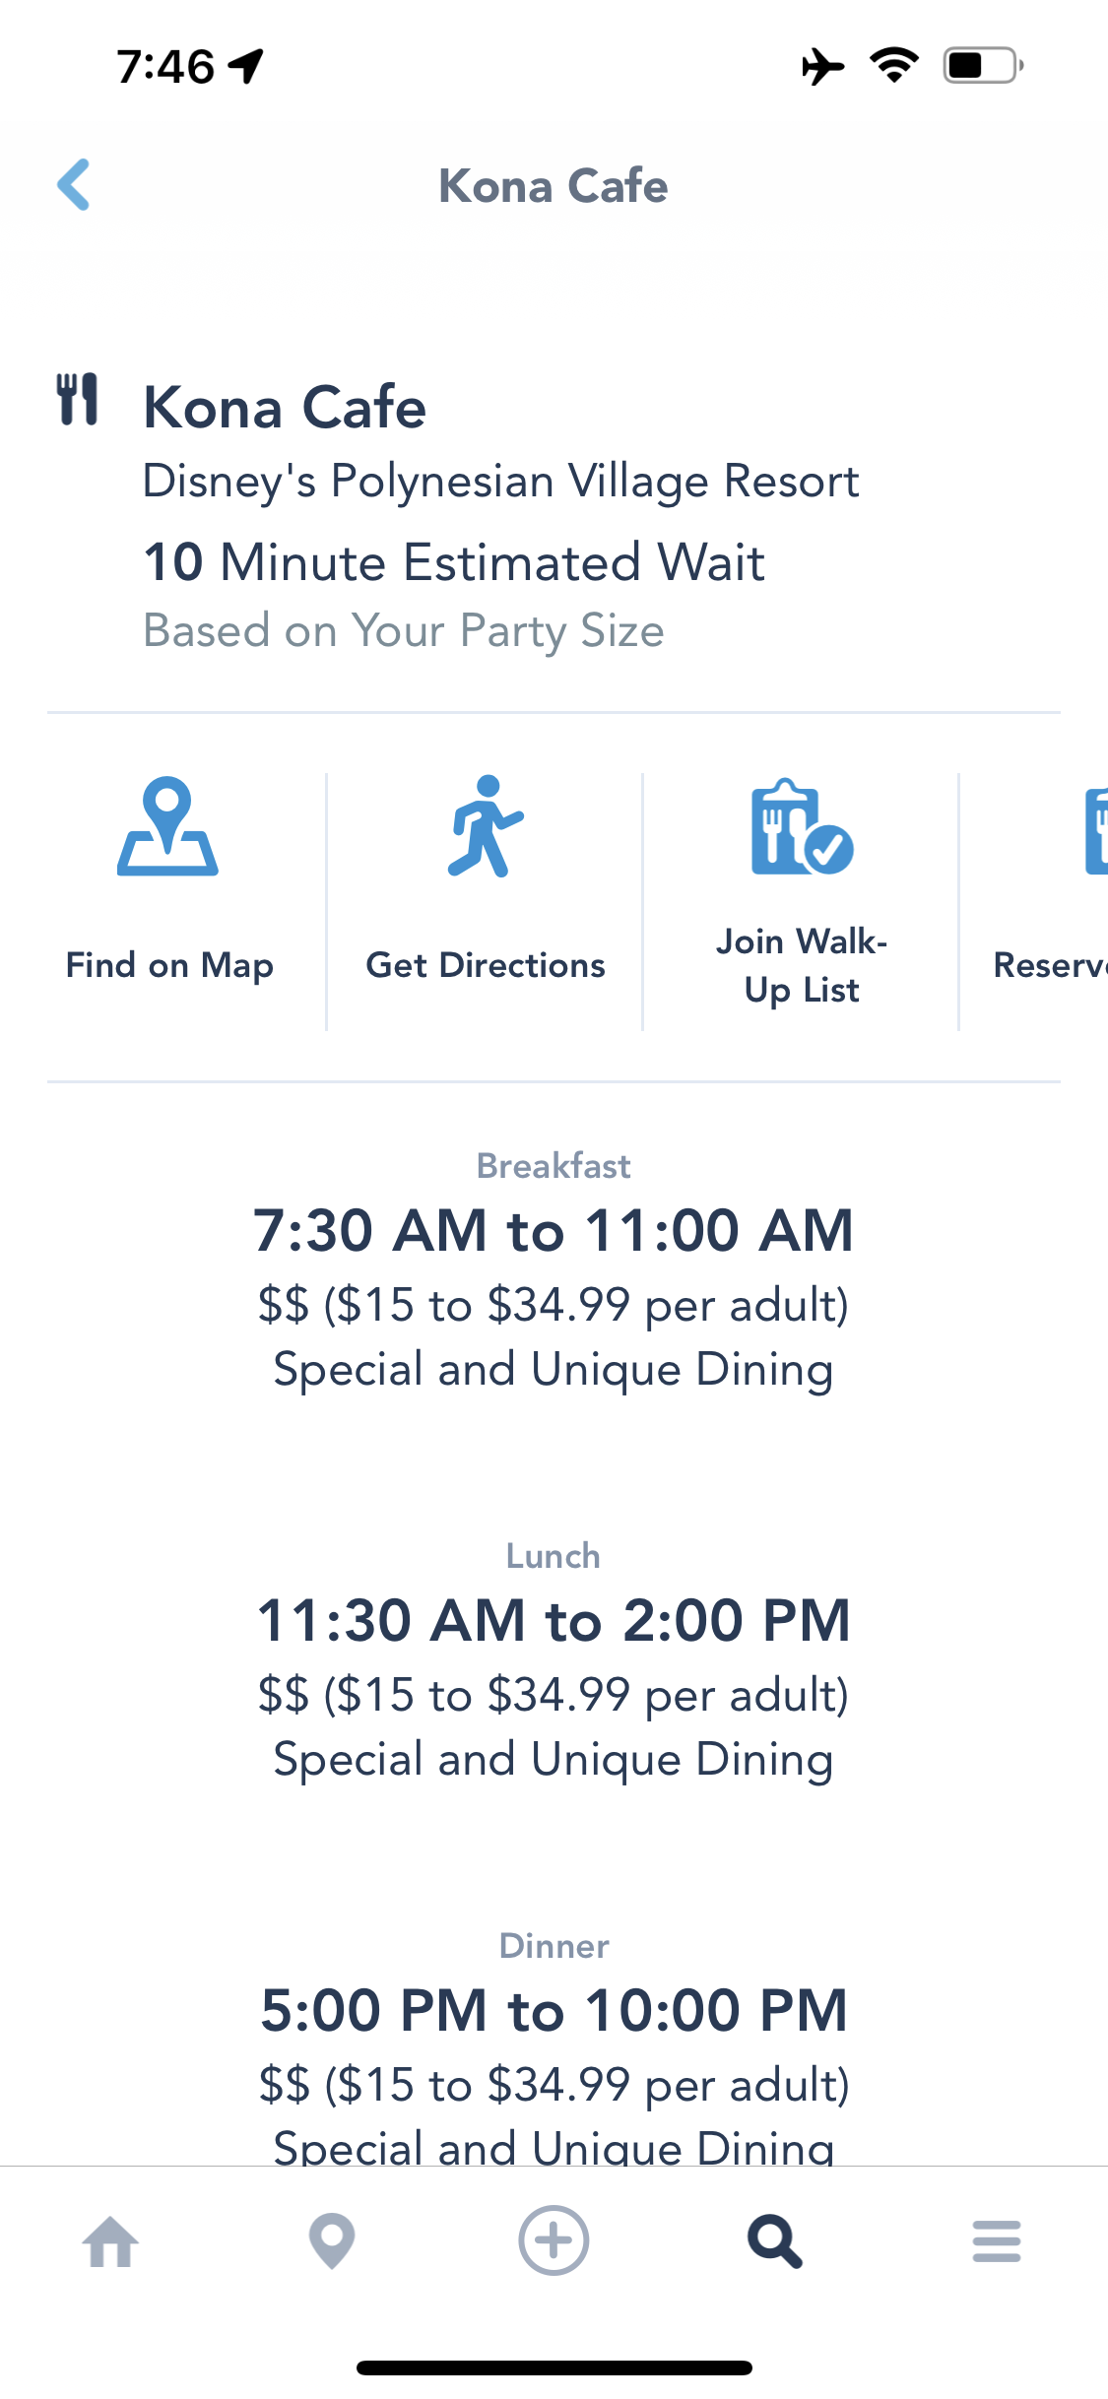Viewport: 1108px width, 2399px height.
Task: Tap the Reserve label text
Action: click(x=1049, y=965)
